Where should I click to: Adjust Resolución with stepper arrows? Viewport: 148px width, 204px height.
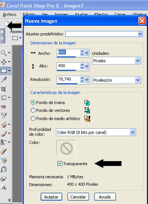pos(82,79)
